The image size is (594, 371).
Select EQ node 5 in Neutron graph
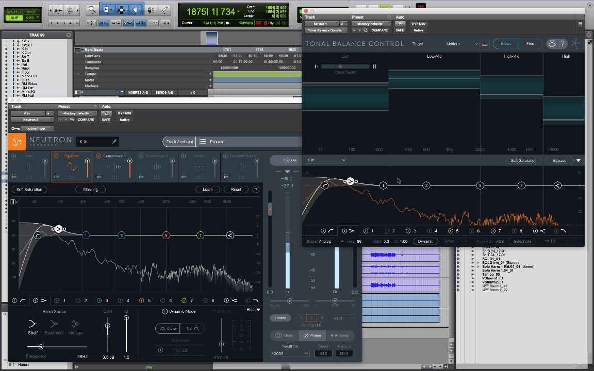166,235
